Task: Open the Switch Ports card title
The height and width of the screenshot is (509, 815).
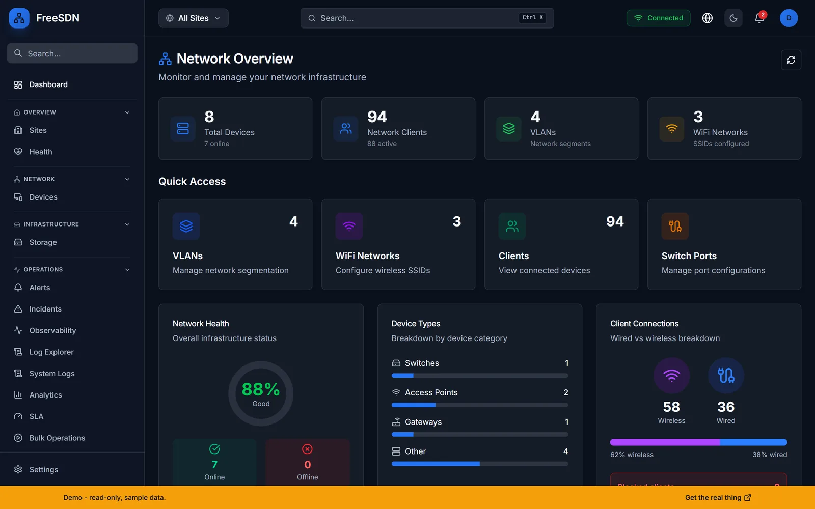Action: click(689, 256)
